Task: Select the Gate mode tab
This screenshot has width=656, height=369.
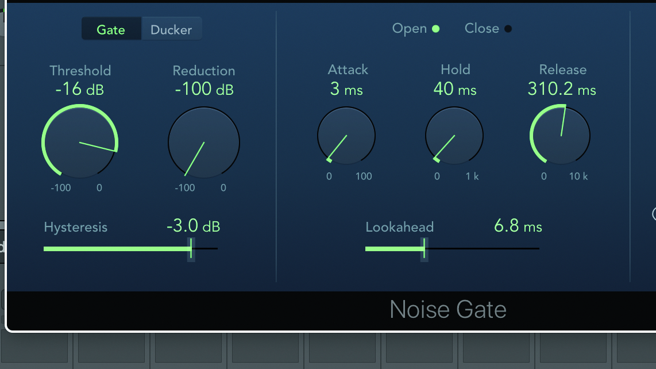Action: [111, 30]
